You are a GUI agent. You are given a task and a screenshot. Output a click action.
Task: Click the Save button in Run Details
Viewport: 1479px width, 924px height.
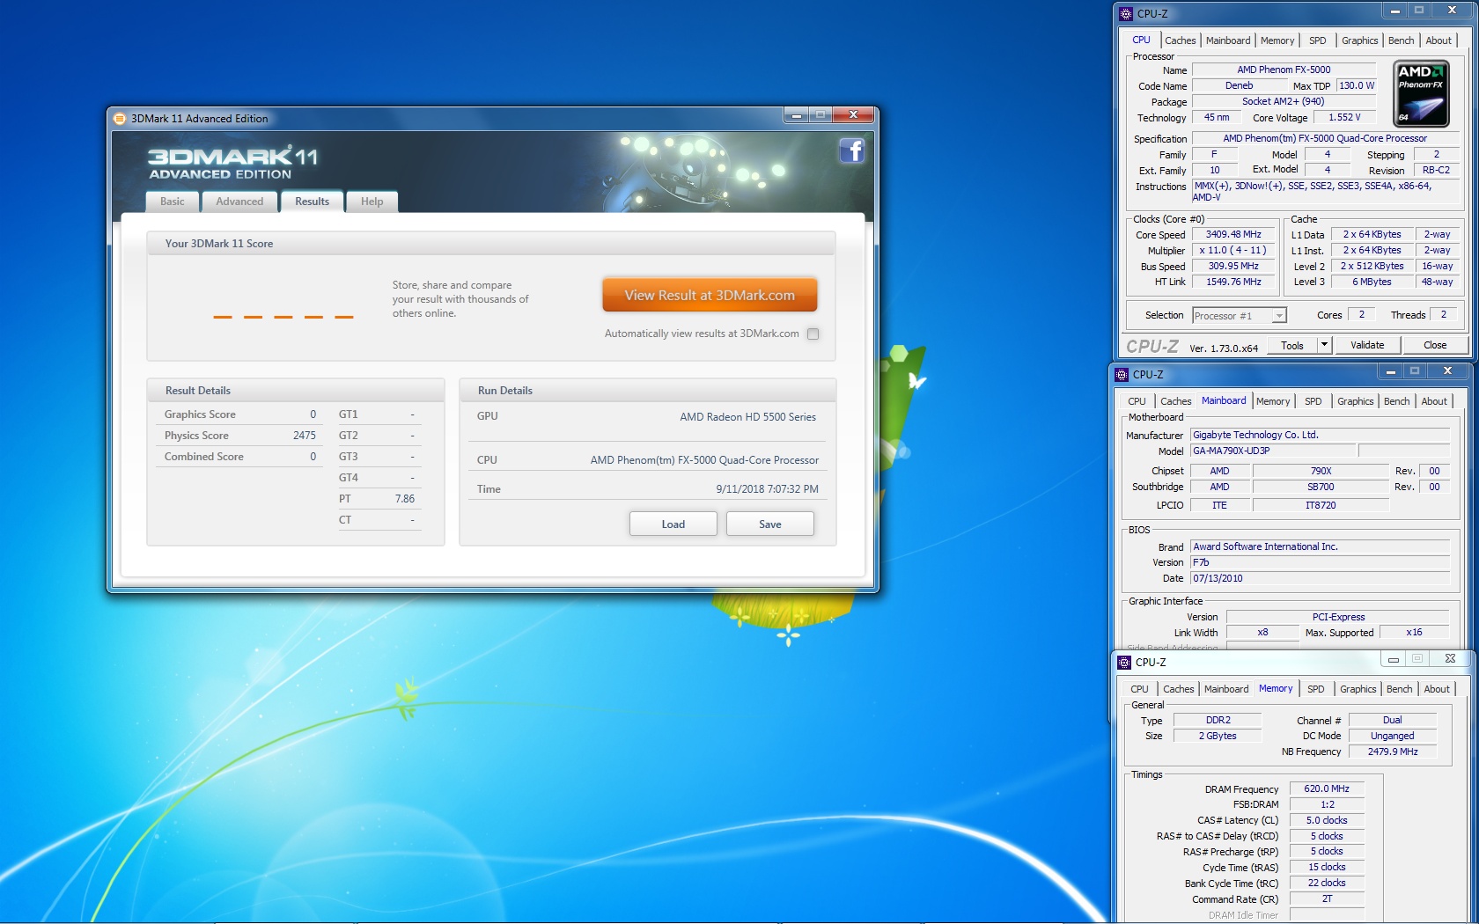pyautogui.click(x=770, y=524)
